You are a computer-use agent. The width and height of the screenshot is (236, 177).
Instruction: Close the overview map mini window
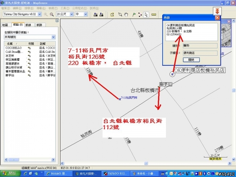coord(229,21)
